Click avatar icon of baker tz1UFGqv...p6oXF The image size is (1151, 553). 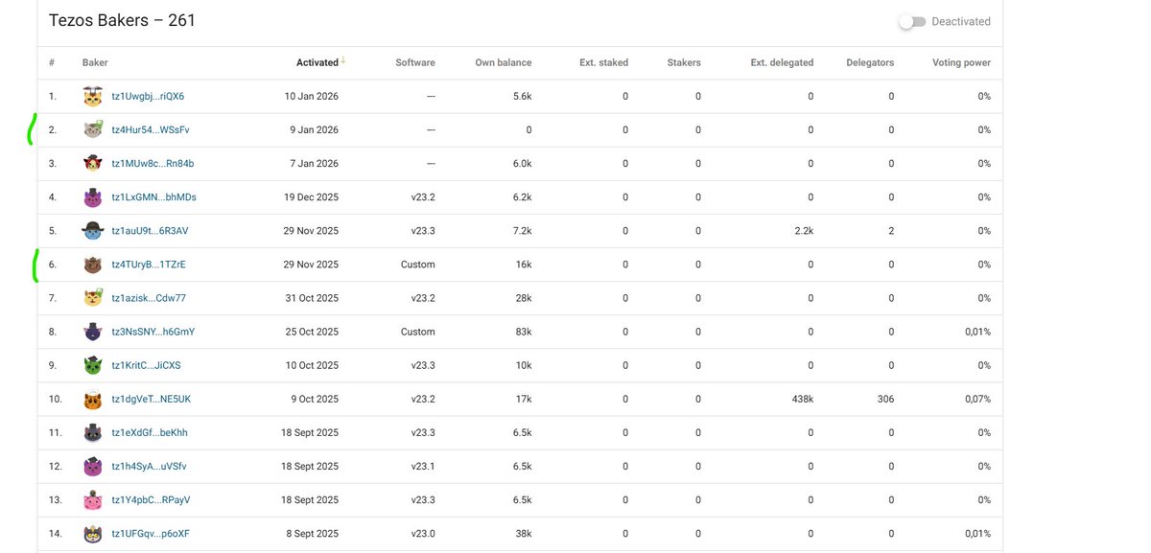[93, 533]
